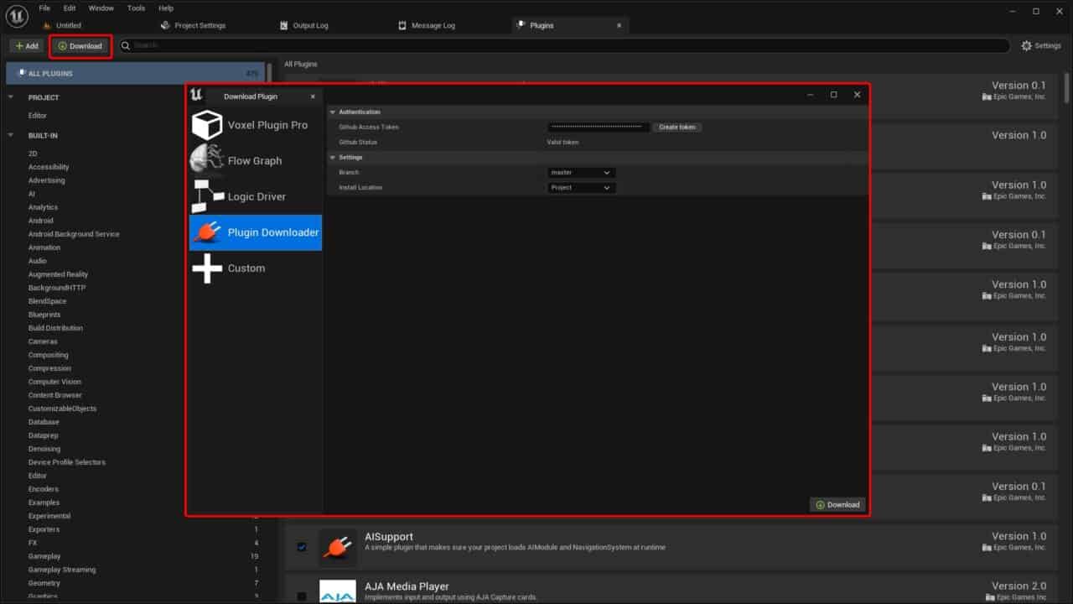1073x604 pixels.
Task: Click the Github Access Token field
Action: point(599,128)
